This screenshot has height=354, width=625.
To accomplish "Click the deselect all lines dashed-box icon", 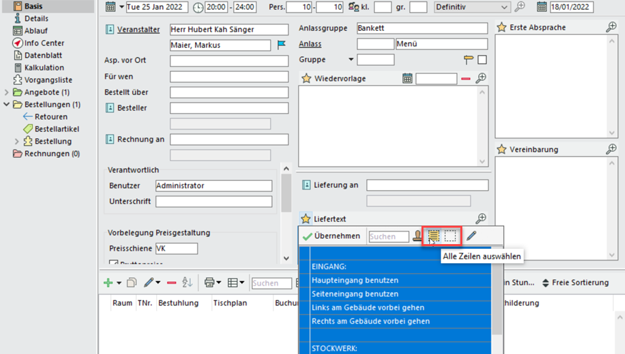I will (x=450, y=236).
